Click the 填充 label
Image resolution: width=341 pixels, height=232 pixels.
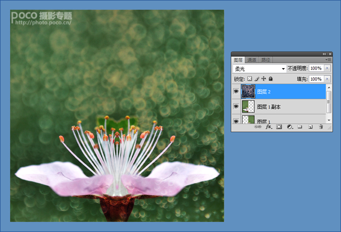pyautogui.click(x=302, y=79)
